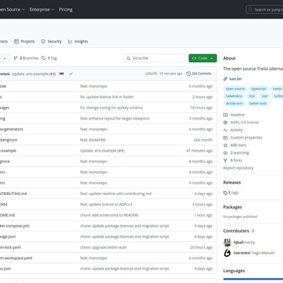Screen dimensions: 283x283
Task: Open the Activity link
Action: (237, 130)
